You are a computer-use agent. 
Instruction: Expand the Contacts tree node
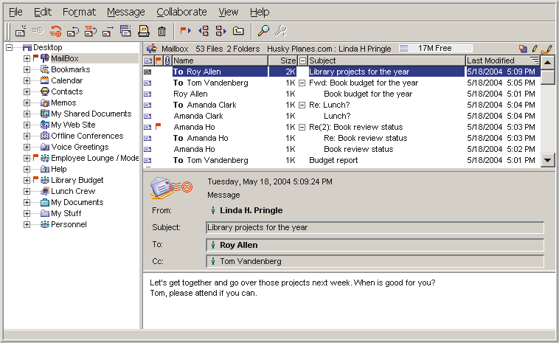click(27, 91)
